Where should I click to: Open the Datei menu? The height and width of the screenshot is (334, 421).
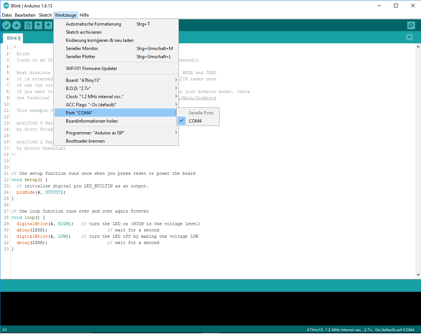point(7,15)
